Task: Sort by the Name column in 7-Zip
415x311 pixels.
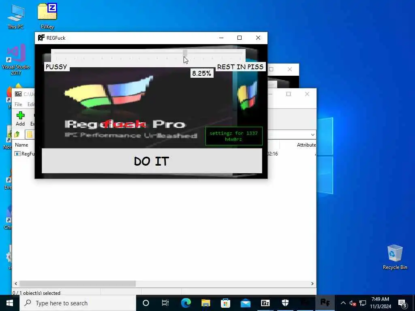Action: tap(21, 145)
